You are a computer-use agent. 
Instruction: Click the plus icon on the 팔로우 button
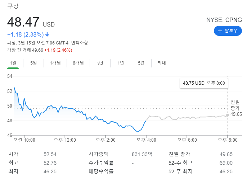(220, 31)
